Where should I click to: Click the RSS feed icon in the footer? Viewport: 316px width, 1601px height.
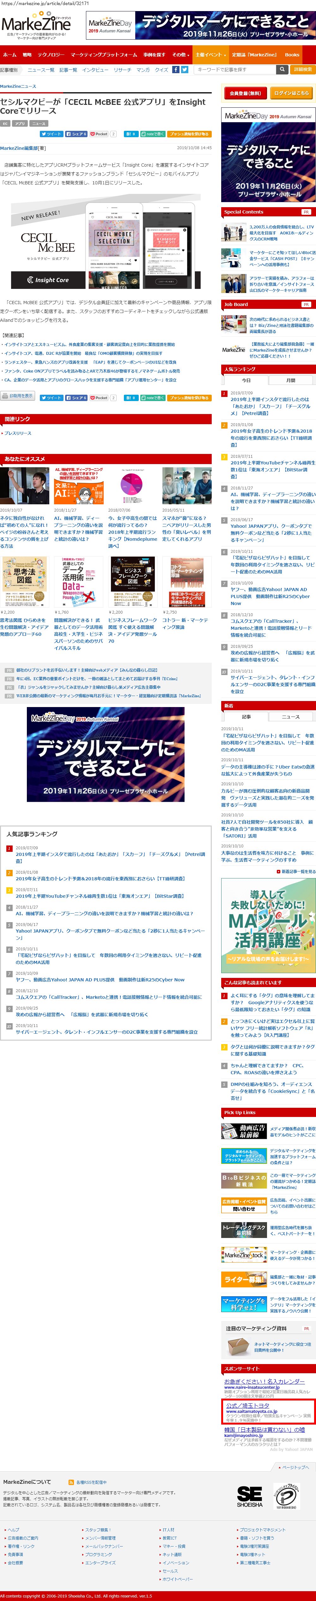pyautogui.click(x=71, y=1482)
